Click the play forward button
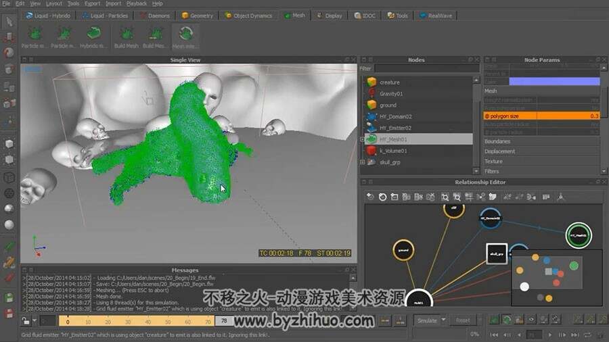The width and height of the screenshot is (609, 342). point(550,335)
